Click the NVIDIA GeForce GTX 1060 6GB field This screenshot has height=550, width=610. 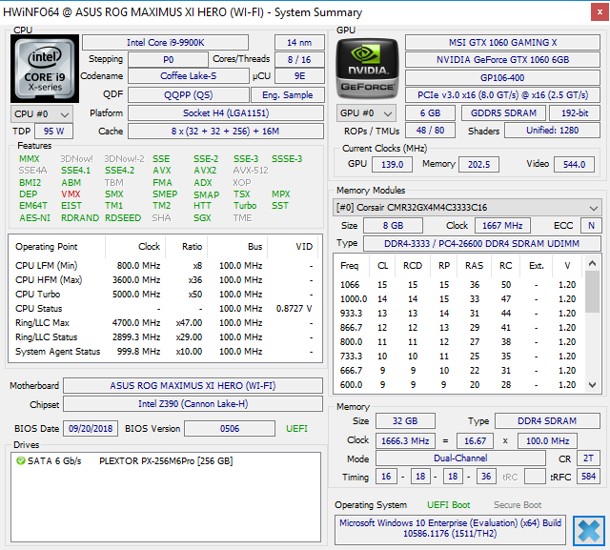click(502, 59)
